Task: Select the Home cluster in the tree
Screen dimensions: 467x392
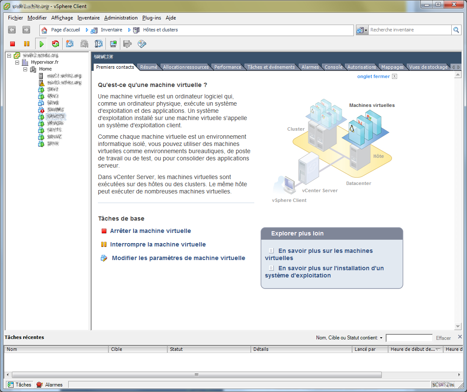Action: click(x=45, y=69)
